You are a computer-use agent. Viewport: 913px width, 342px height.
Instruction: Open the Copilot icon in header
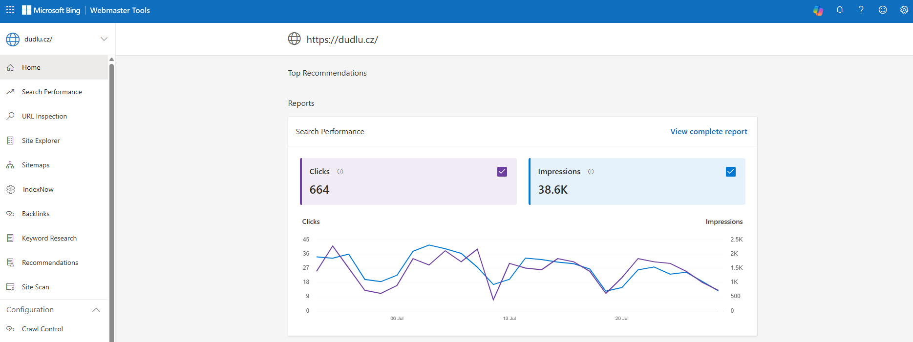(x=818, y=10)
